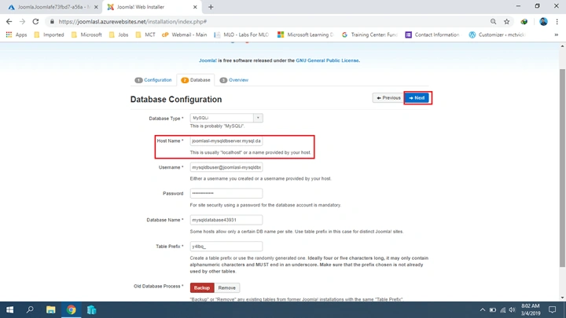Viewport: 566px width, 318px height.
Task: Click the browser forward arrow
Action: 22,22
